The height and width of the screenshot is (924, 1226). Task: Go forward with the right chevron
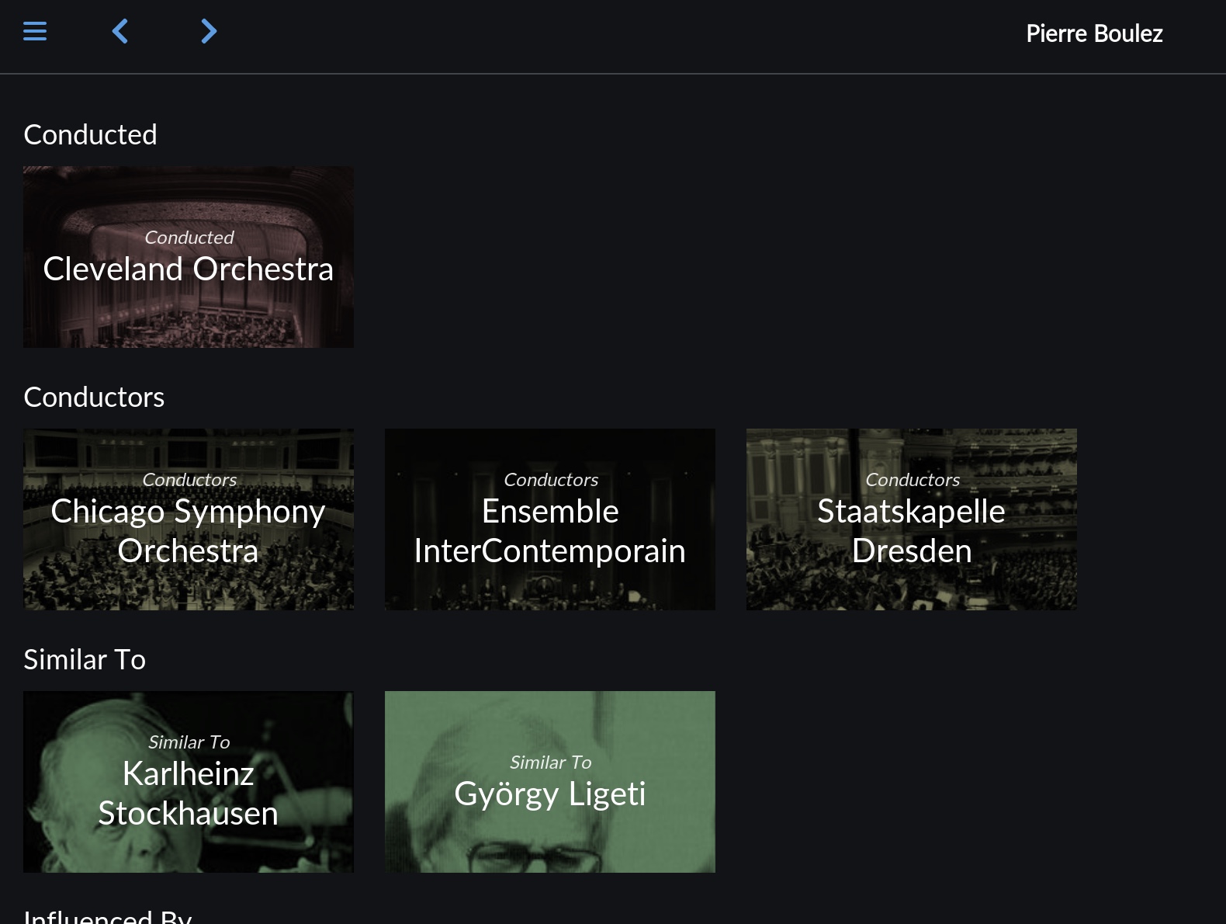pos(209,31)
